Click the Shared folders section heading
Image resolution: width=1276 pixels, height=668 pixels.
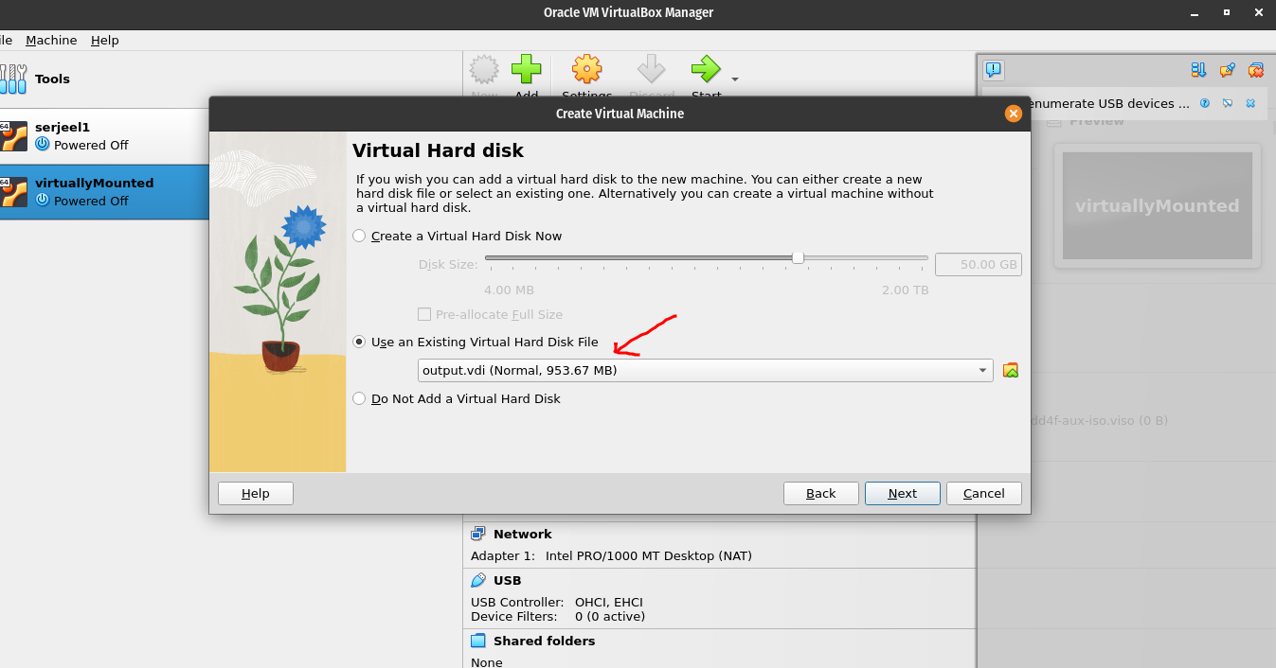(x=544, y=641)
